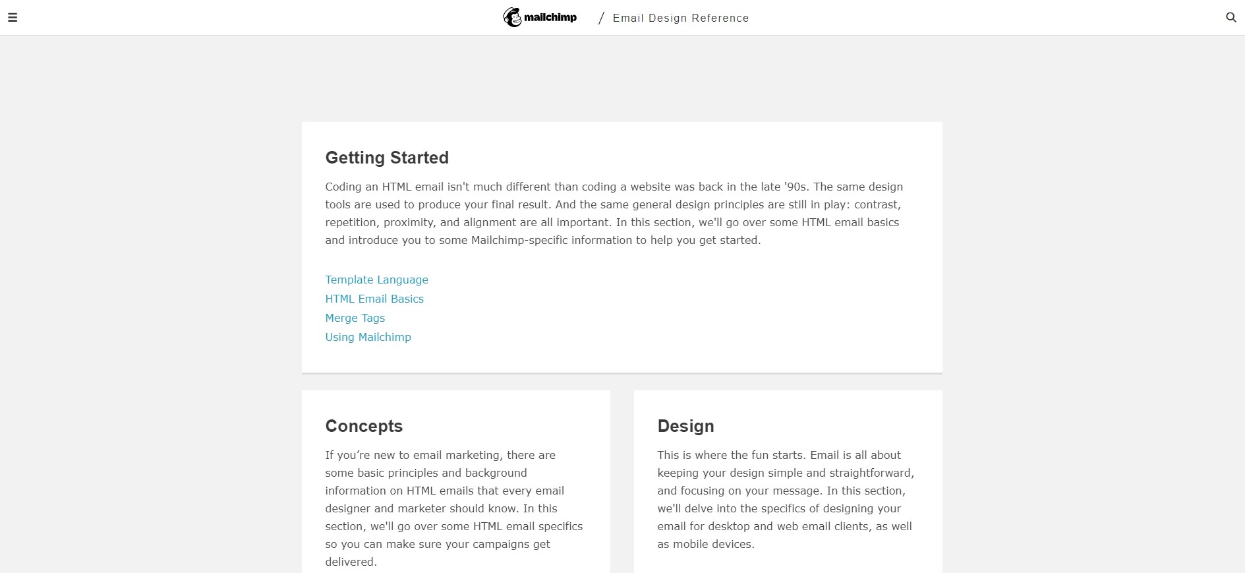Click the gray gap between Concepts and Design cards
Image resolution: width=1245 pixels, height=573 pixels.
point(622,481)
